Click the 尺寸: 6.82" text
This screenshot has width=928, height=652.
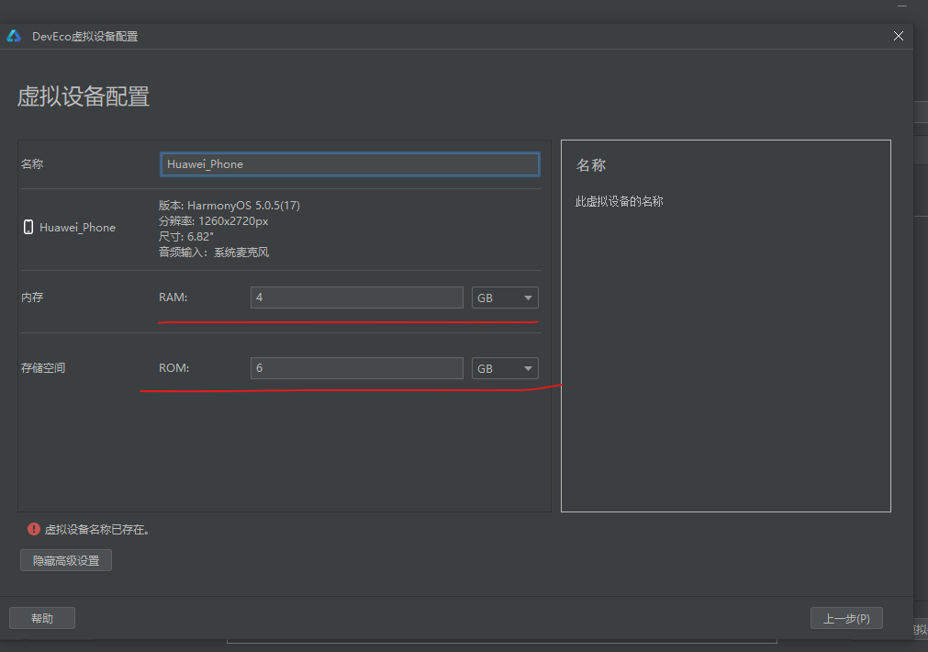pyautogui.click(x=185, y=236)
